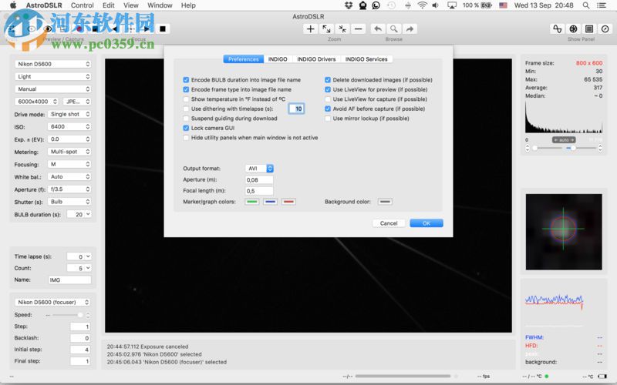This screenshot has width=617, height=385.
Task: Click the zoom-to-fit expanding arrows icon
Action: pyautogui.click(x=326, y=28)
